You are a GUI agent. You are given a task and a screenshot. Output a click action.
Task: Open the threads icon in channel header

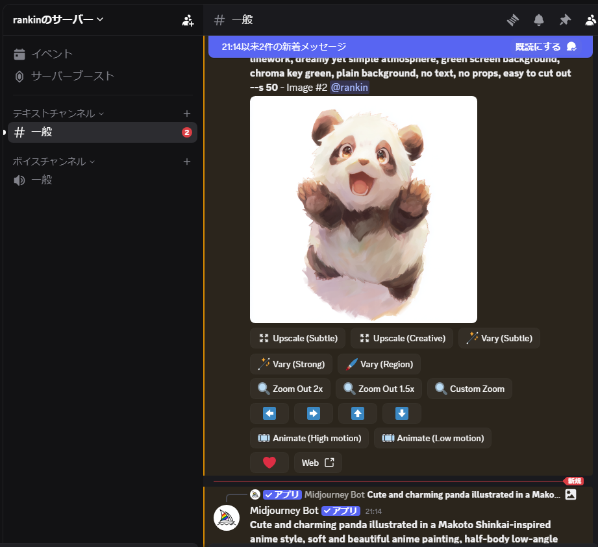[x=513, y=20]
